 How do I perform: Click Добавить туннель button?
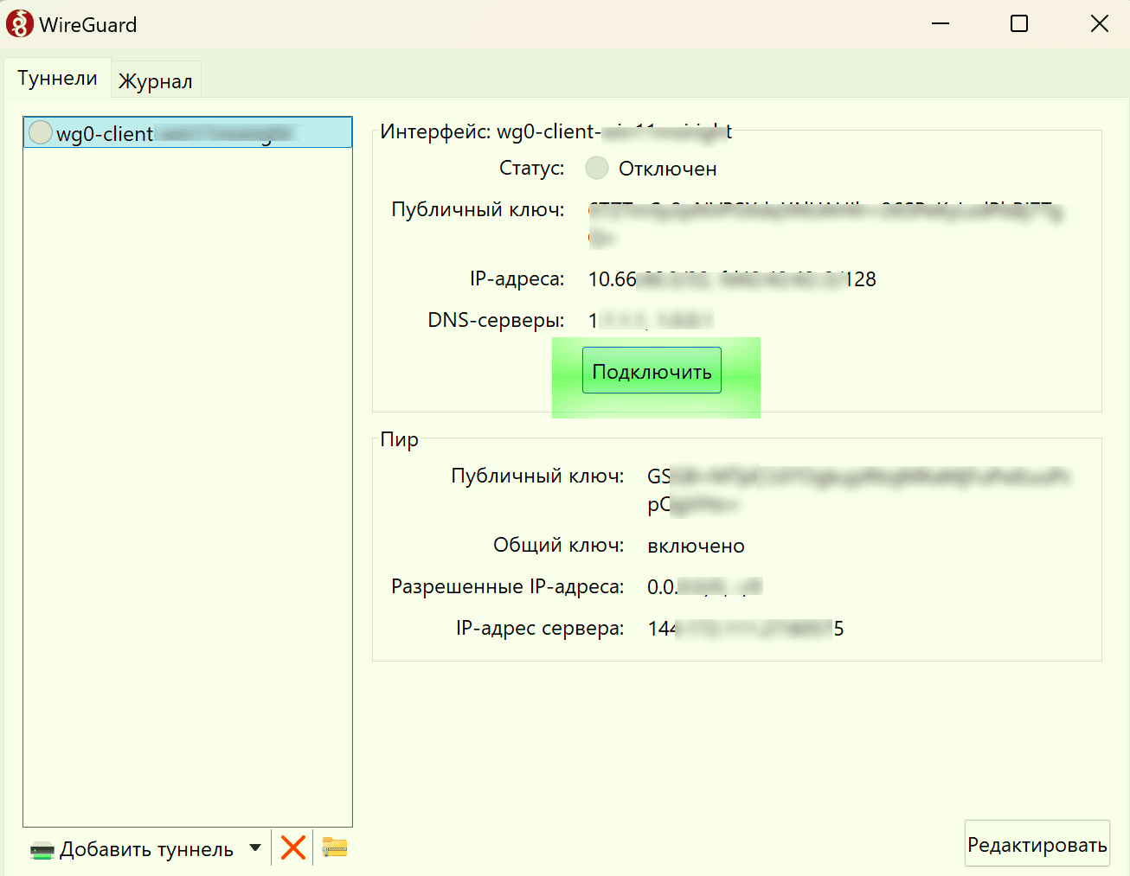[132, 849]
